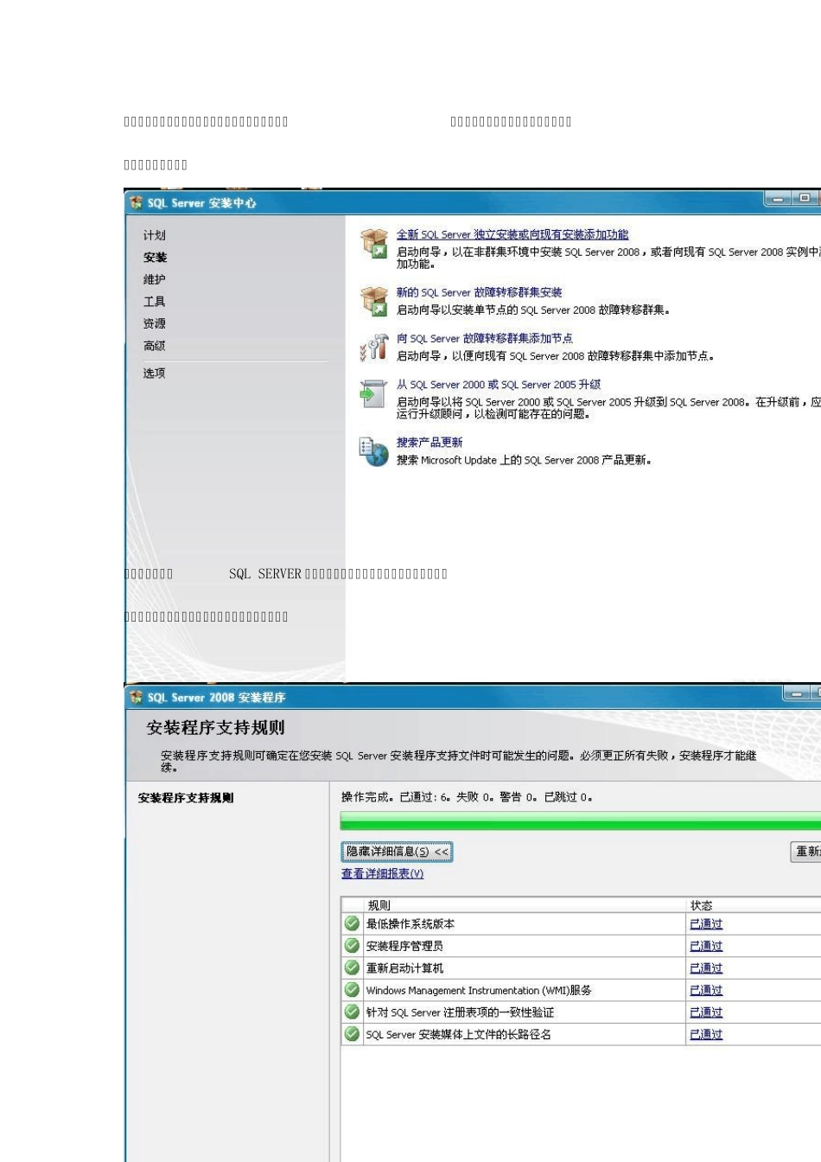
Task: Open 全新 SQL Server 独立安装或向现有安装添加功能 link
Action: click(x=512, y=234)
